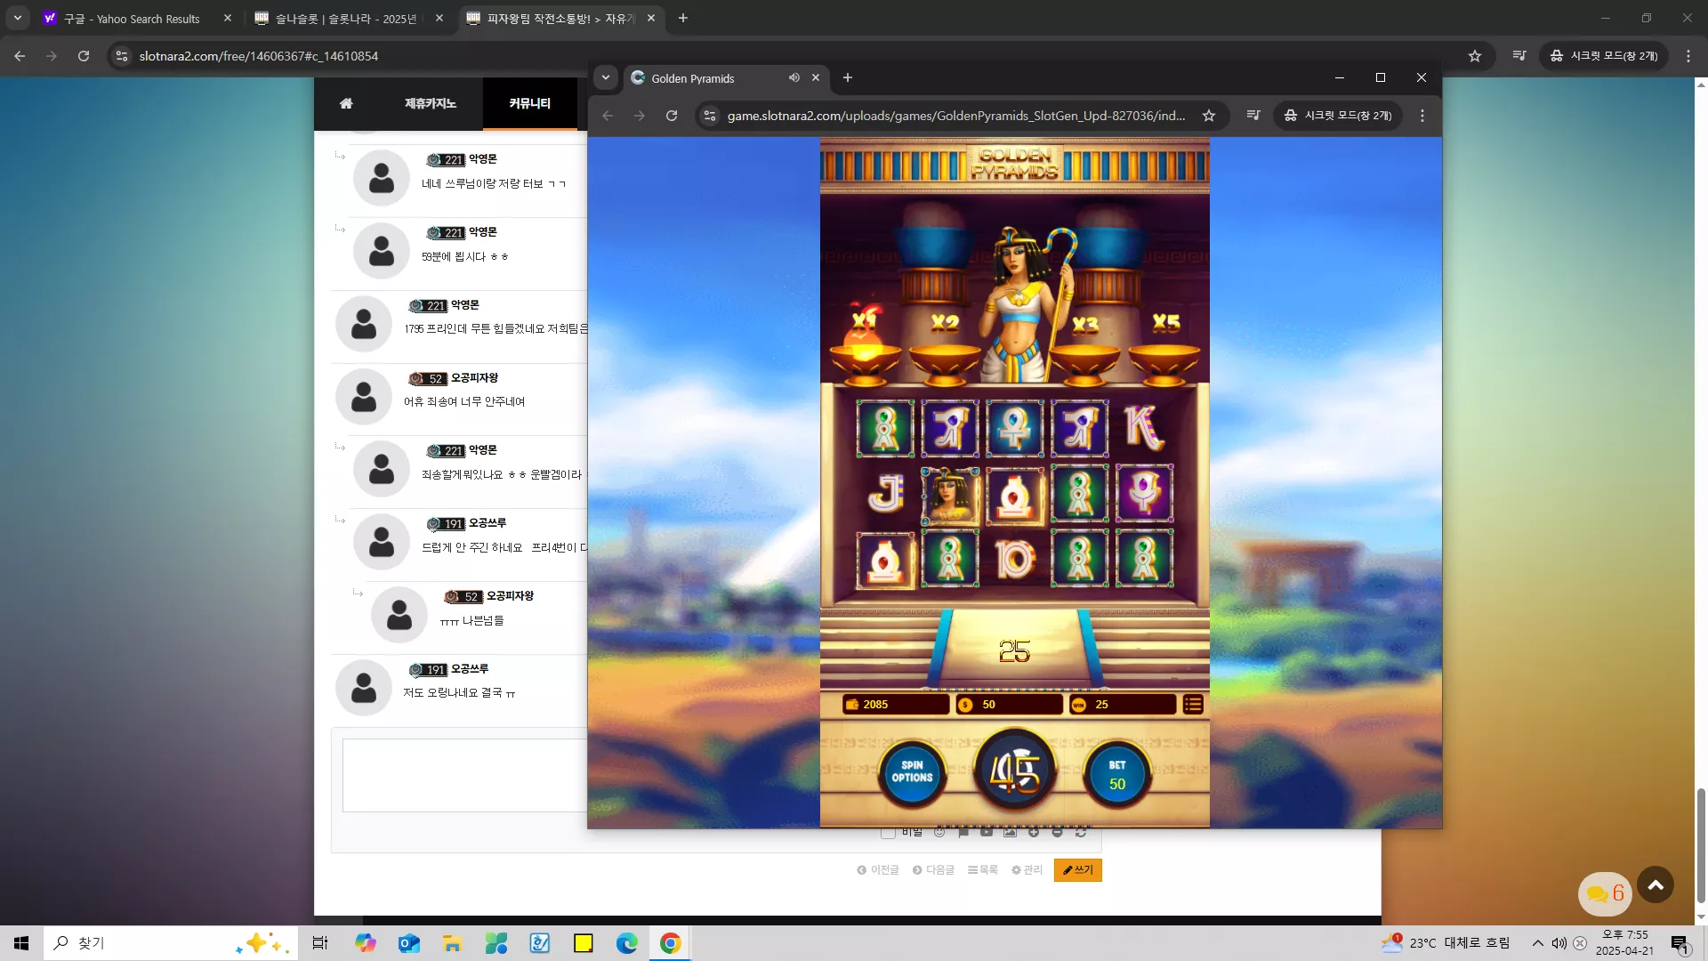1708x961 pixels.
Task: Open the 커뮤니티 menu
Action: coord(529,103)
